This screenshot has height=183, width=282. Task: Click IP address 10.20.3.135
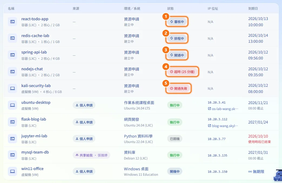(x=217, y=155)
